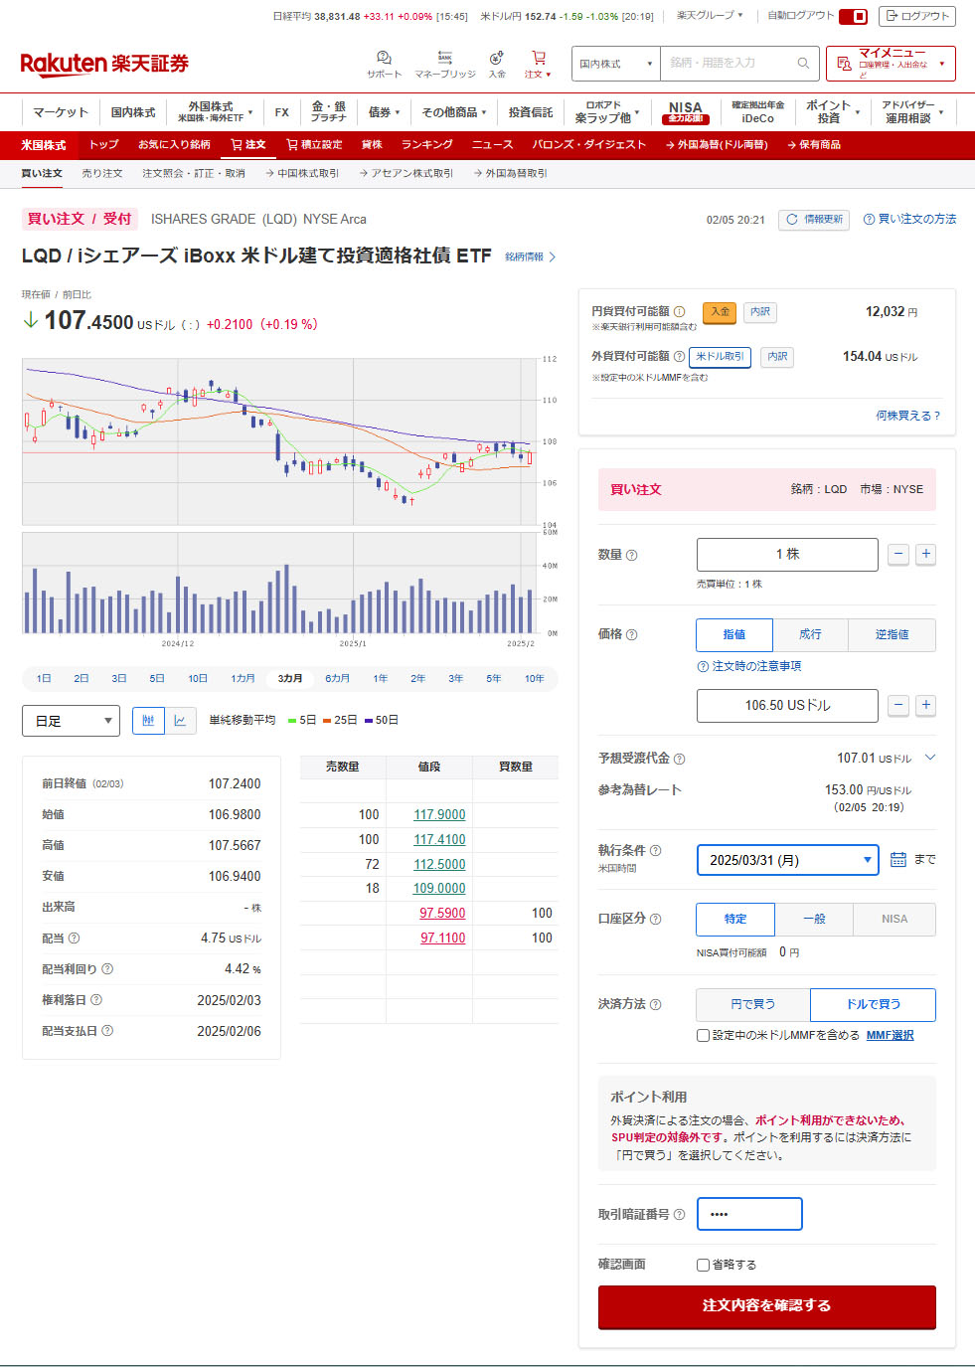The image size is (975, 1367).
Task: Click help icon next to 数量
Action: tap(632, 555)
